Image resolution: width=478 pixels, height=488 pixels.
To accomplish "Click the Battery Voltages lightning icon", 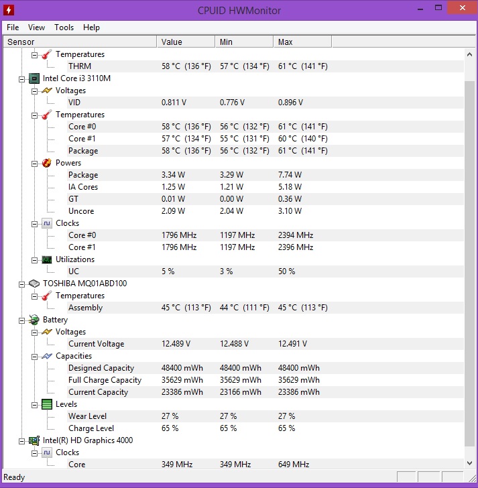I will coord(47,332).
